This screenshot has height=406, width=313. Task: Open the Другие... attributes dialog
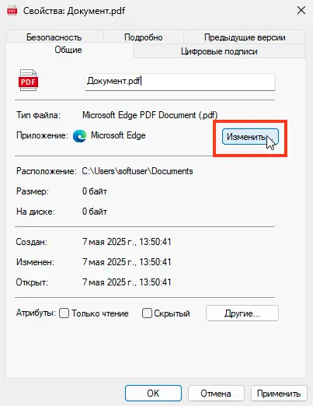click(x=242, y=313)
